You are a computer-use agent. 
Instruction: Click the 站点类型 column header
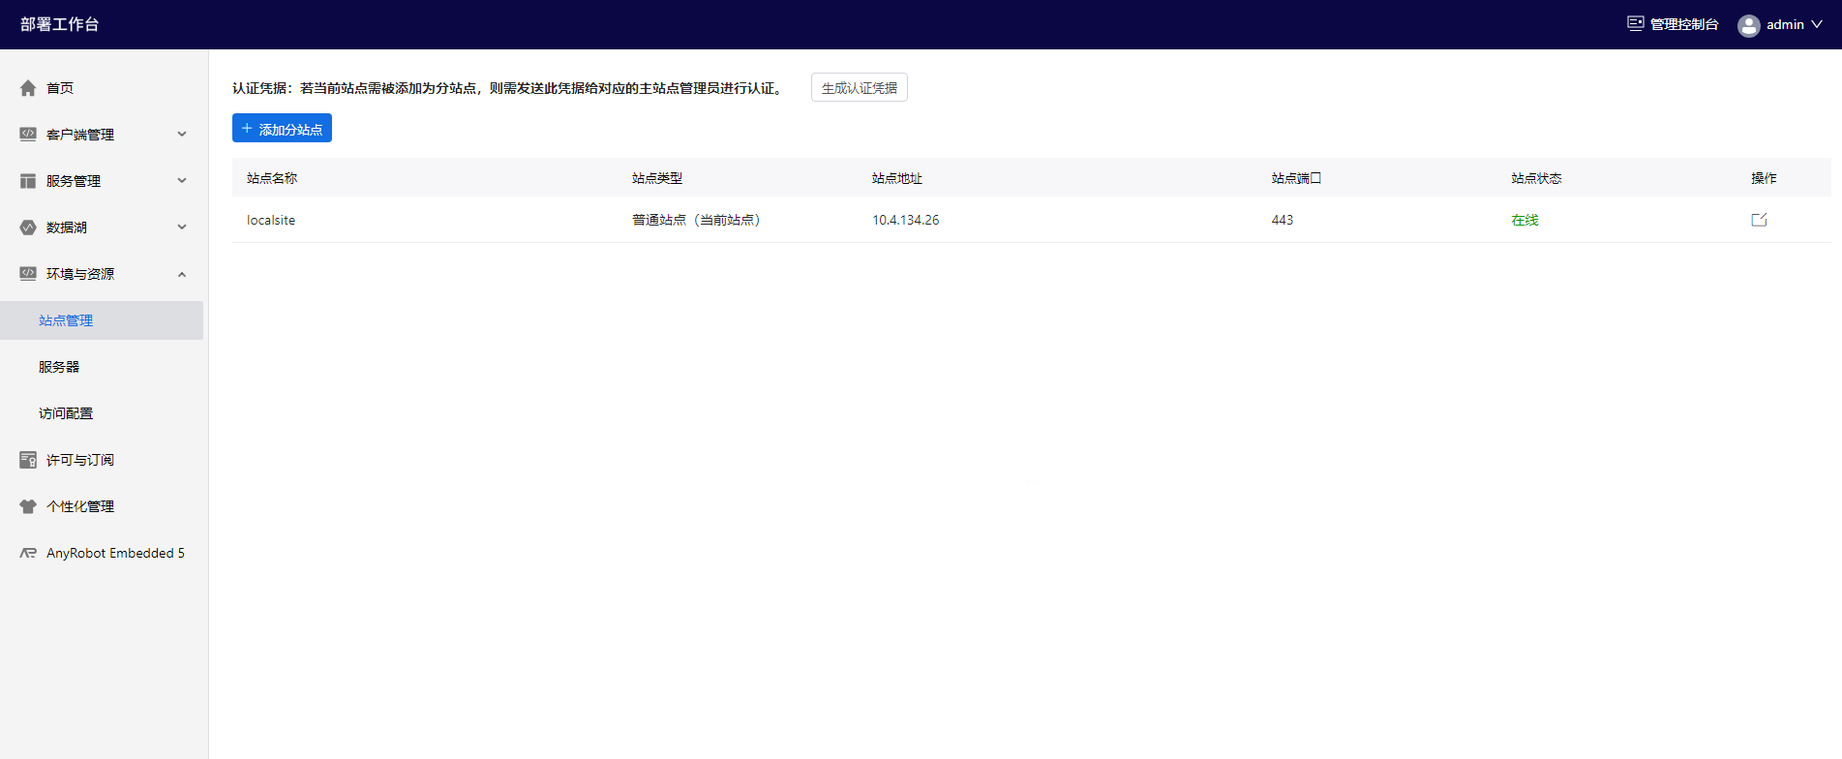click(657, 178)
